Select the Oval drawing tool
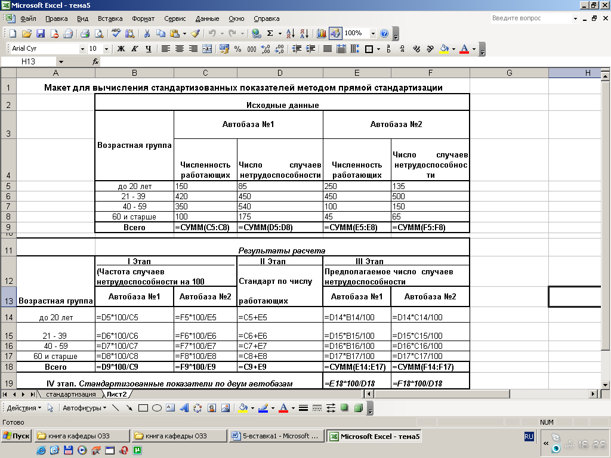 click(157, 408)
